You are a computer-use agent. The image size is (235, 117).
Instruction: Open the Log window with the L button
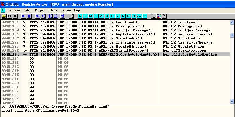[x=80, y=16]
